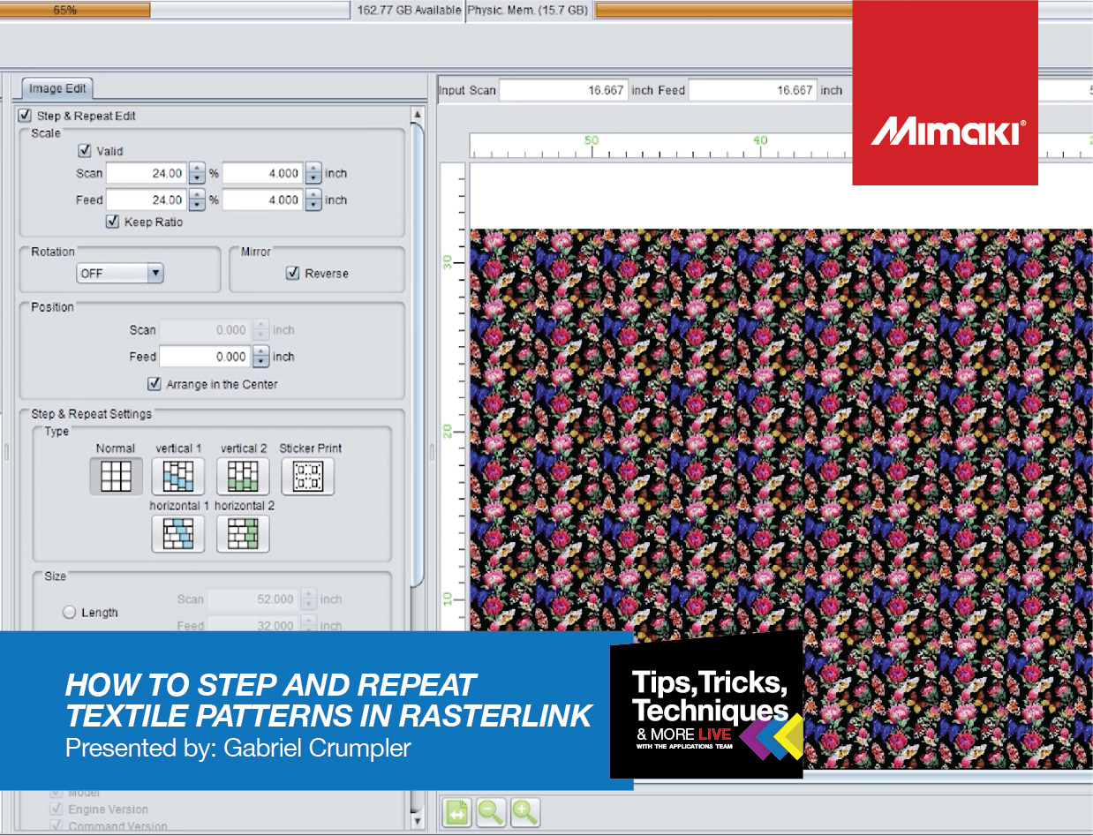Select the Sticker Print type

308,477
